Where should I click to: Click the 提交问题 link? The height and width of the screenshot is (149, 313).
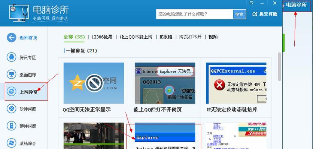(x=268, y=14)
